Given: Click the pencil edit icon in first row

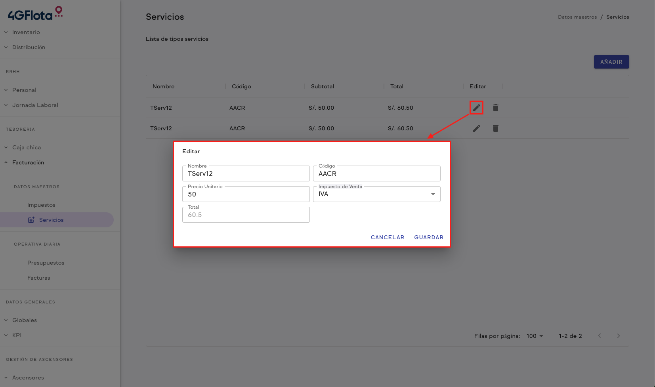Looking at the screenshot, I should 476,108.
